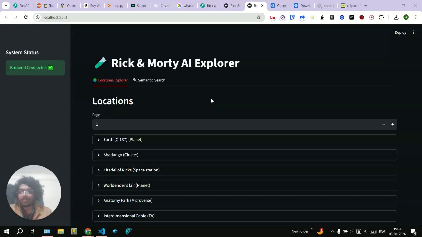The width and height of the screenshot is (422, 237).
Task: Switch to Google Chrome on taskbar
Action: click(88, 231)
